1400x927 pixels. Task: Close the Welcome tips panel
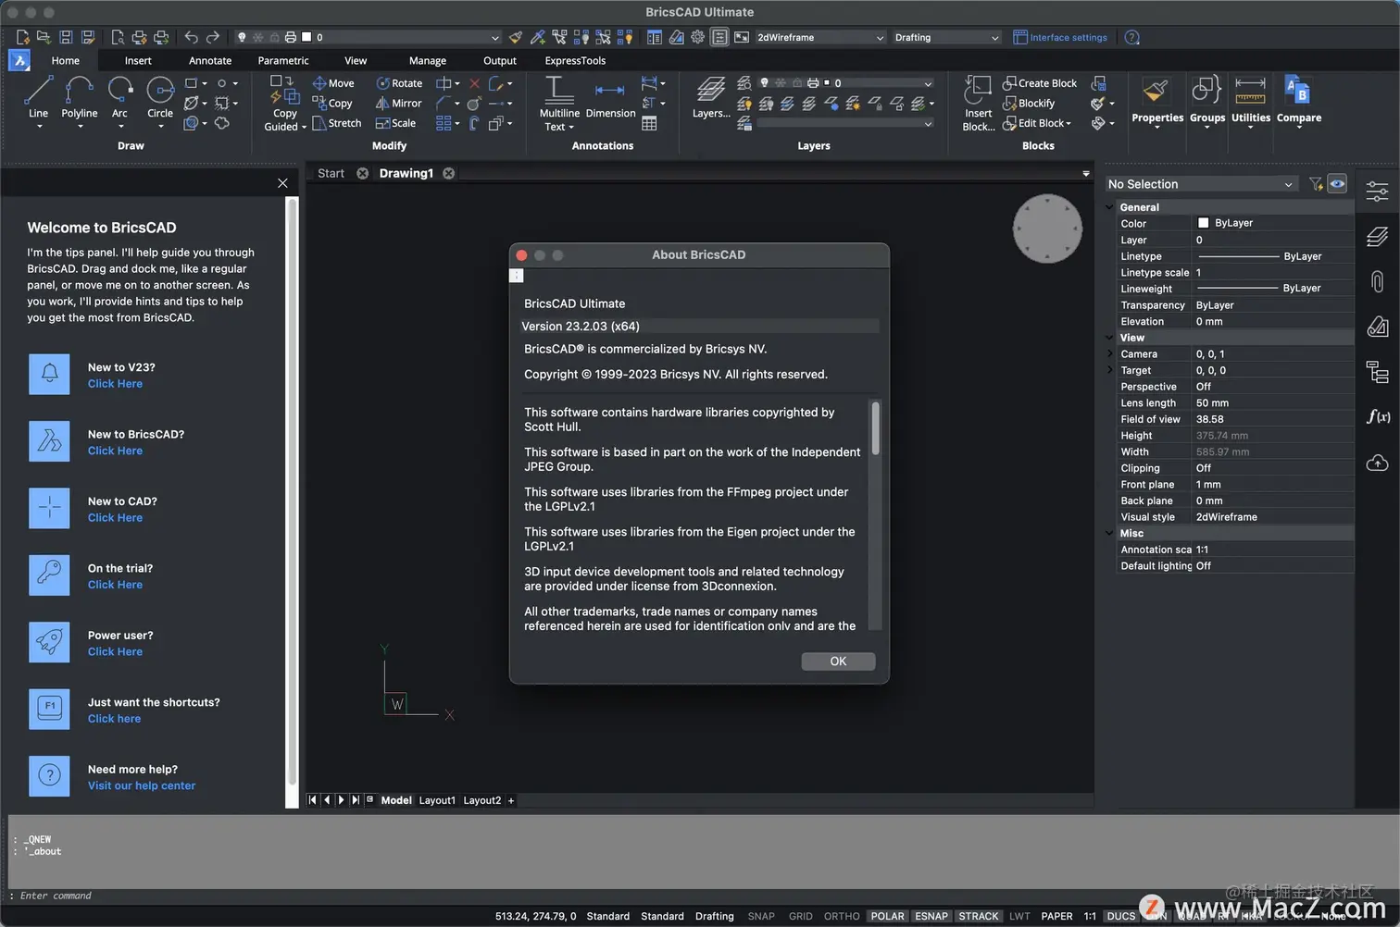282,183
